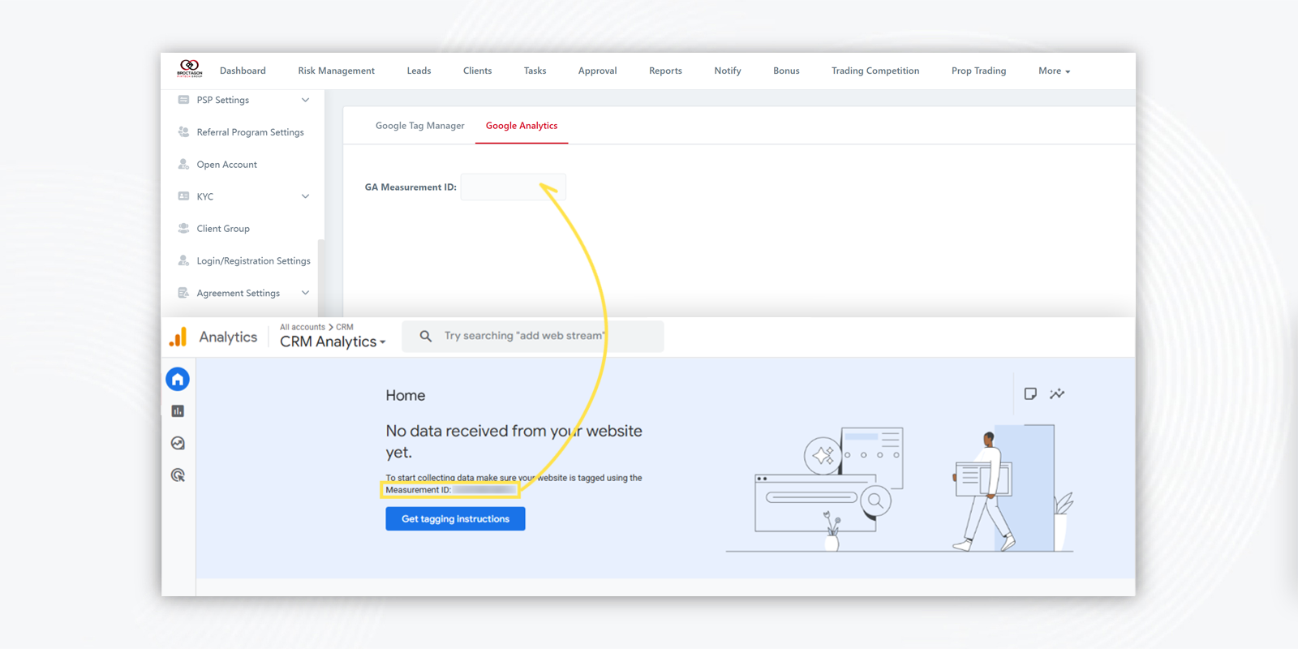Click the search magnifier icon in Analytics

[425, 336]
